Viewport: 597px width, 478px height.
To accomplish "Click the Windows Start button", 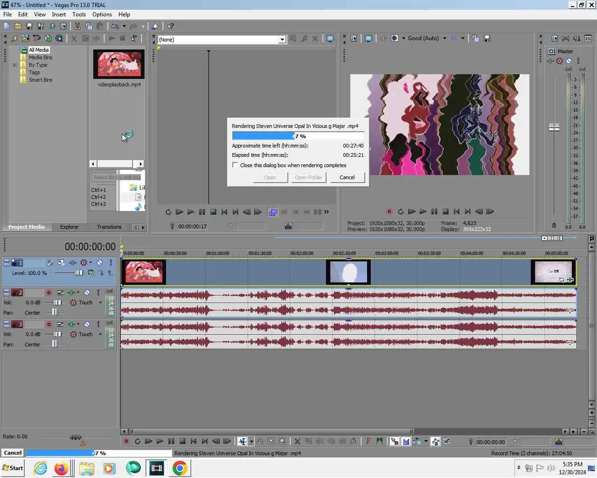I will coord(13,468).
